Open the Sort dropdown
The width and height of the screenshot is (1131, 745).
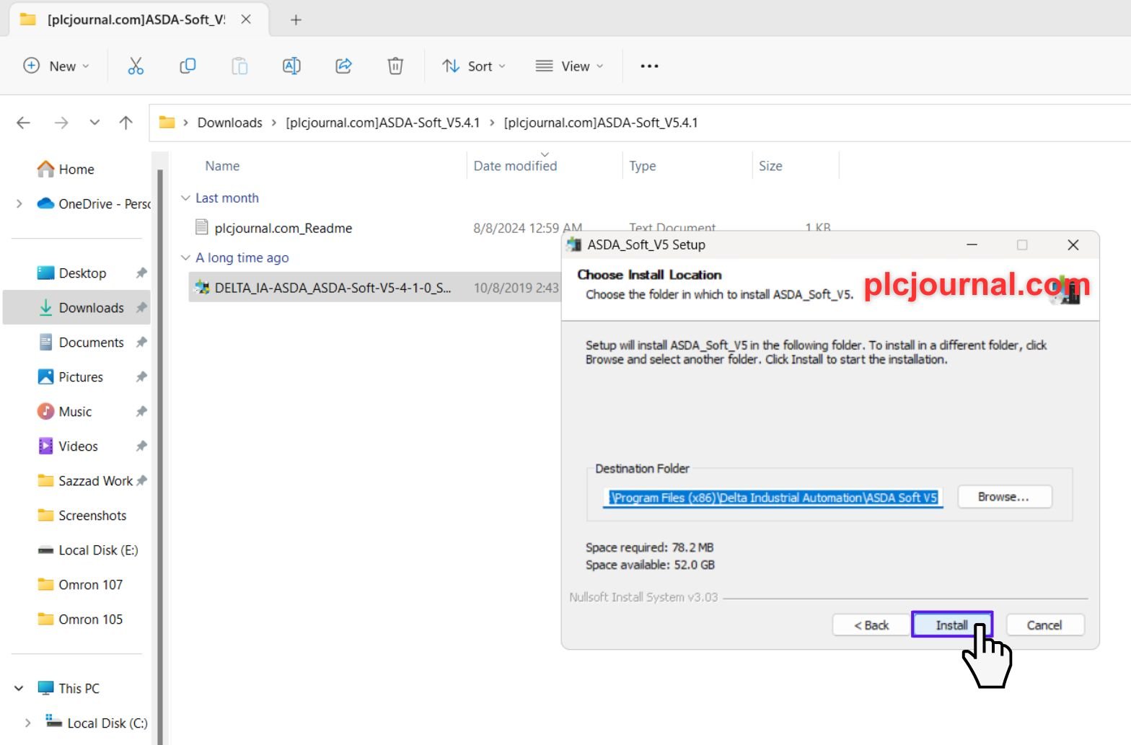coord(474,66)
